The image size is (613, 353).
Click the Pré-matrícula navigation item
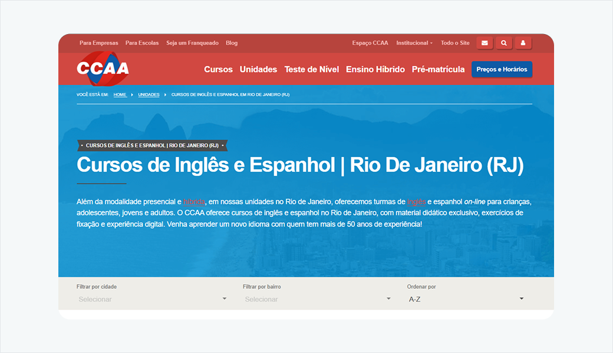coord(438,69)
